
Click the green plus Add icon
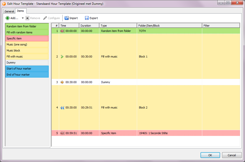pos(8,18)
